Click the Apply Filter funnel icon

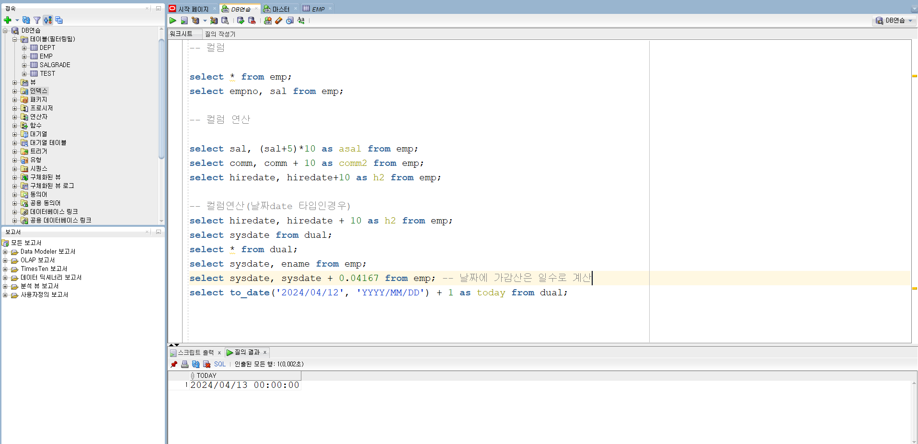point(37,20)
